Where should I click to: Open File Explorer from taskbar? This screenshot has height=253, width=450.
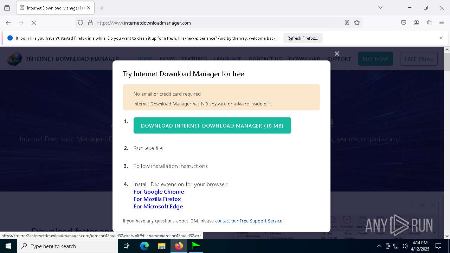coord(161,246)
